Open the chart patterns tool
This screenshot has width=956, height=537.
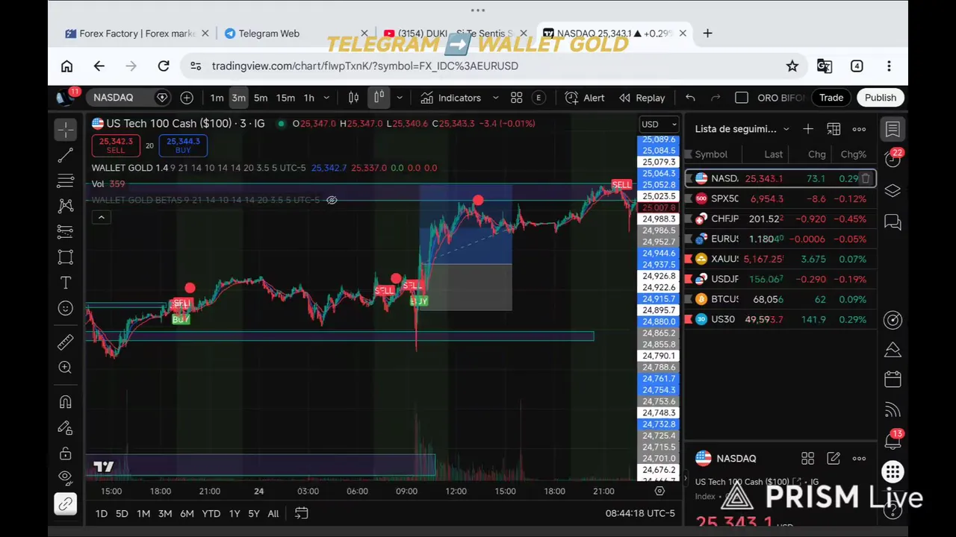pos(66,206)
